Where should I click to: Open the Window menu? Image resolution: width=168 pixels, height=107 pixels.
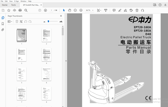coord(23,1)
